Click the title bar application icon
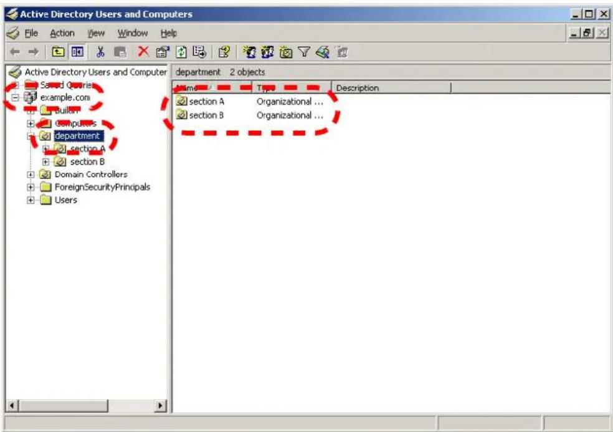613x432 pixels. click(12, 14)
